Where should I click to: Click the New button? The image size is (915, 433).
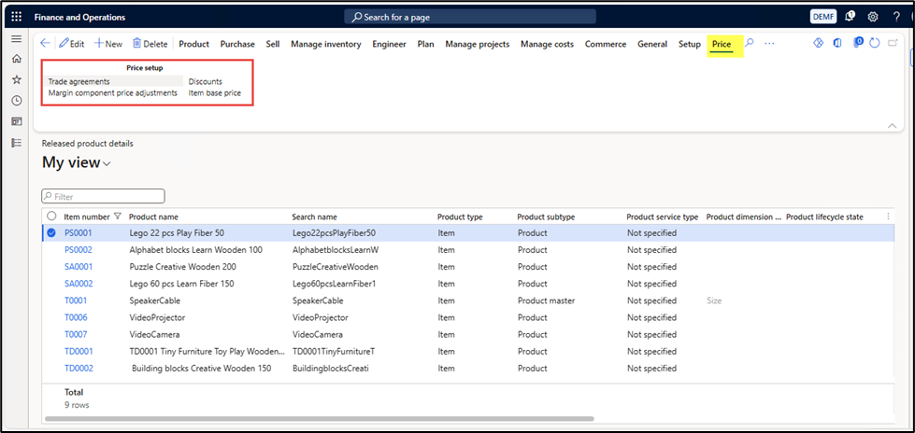[x=108, y=44]
